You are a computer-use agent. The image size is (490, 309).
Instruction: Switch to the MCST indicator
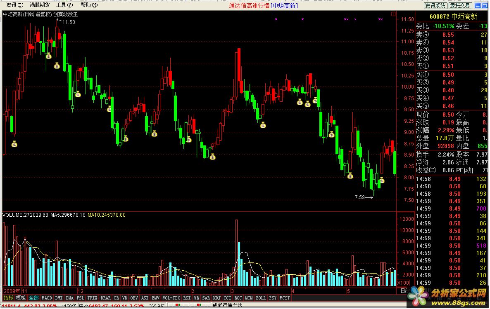click(285, 298)
